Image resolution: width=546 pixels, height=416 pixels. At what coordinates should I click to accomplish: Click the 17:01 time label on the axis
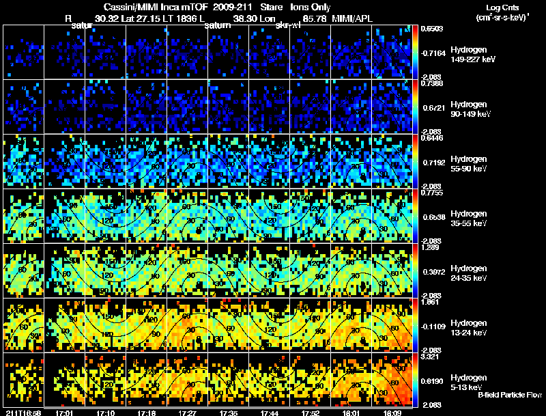(65, 412)
